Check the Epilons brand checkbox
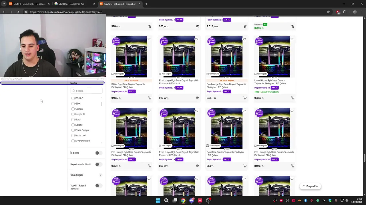The image size is (366, 205). click(73, 125)
